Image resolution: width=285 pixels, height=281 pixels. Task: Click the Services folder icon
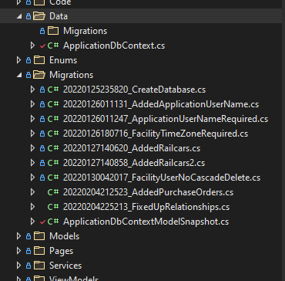click(39, 266)
